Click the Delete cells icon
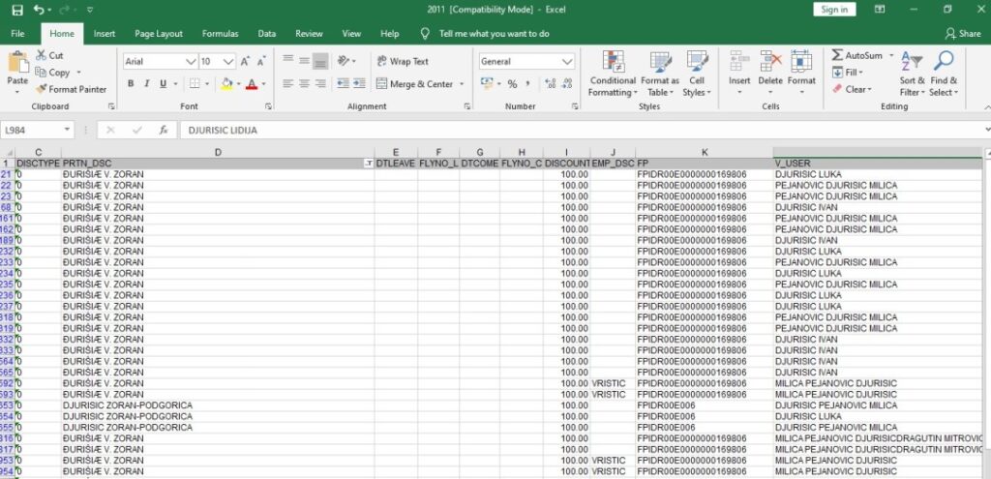Viewport: 991px width, 479px height. coord(770,61)
